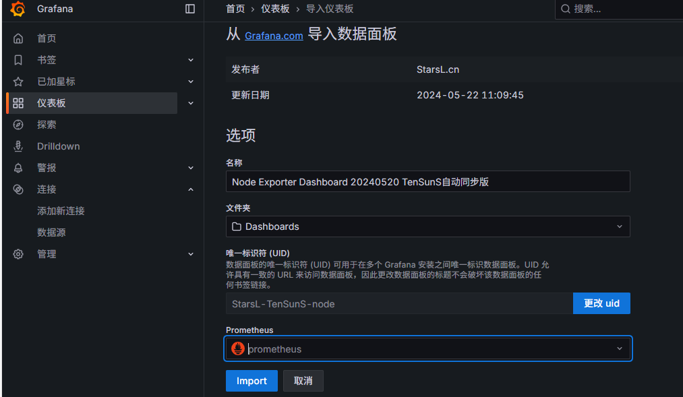The image size is (683, 397).
Task: Click the 搜索 search box
Action: pos(618,9)
